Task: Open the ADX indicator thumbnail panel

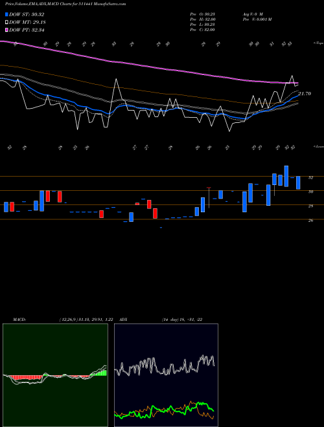Action: pyautogui.click(x=166, y=375)
